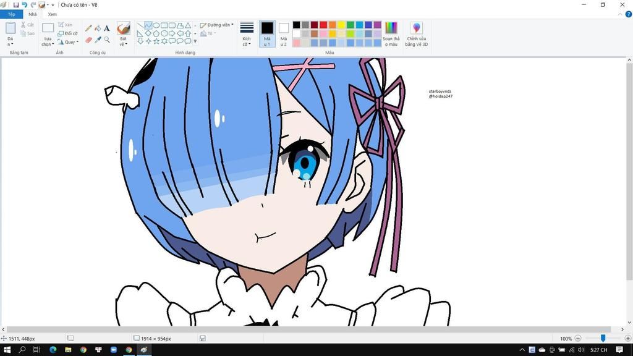Pick the orange color swatch
633x356 pixels.
tap(332, 25)
